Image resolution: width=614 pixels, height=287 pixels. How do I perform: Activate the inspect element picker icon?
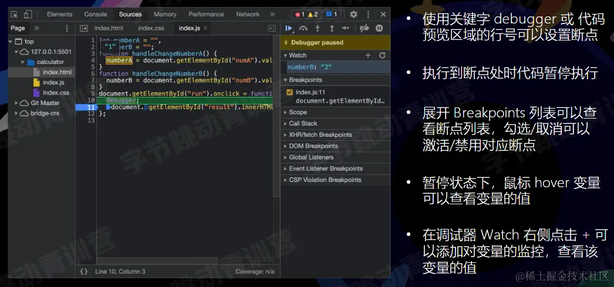15,15
